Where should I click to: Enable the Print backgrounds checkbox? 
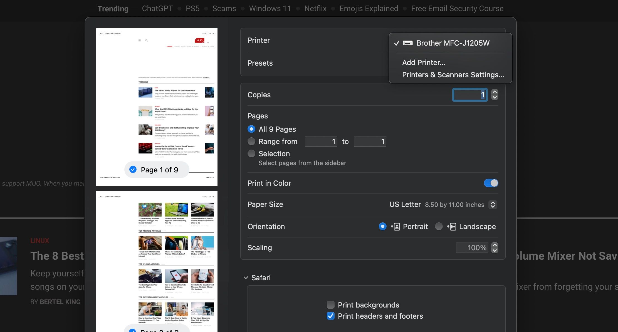tap(331, 305)
